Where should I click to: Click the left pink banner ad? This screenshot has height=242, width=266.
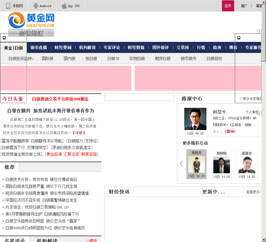tap(66, 78)
